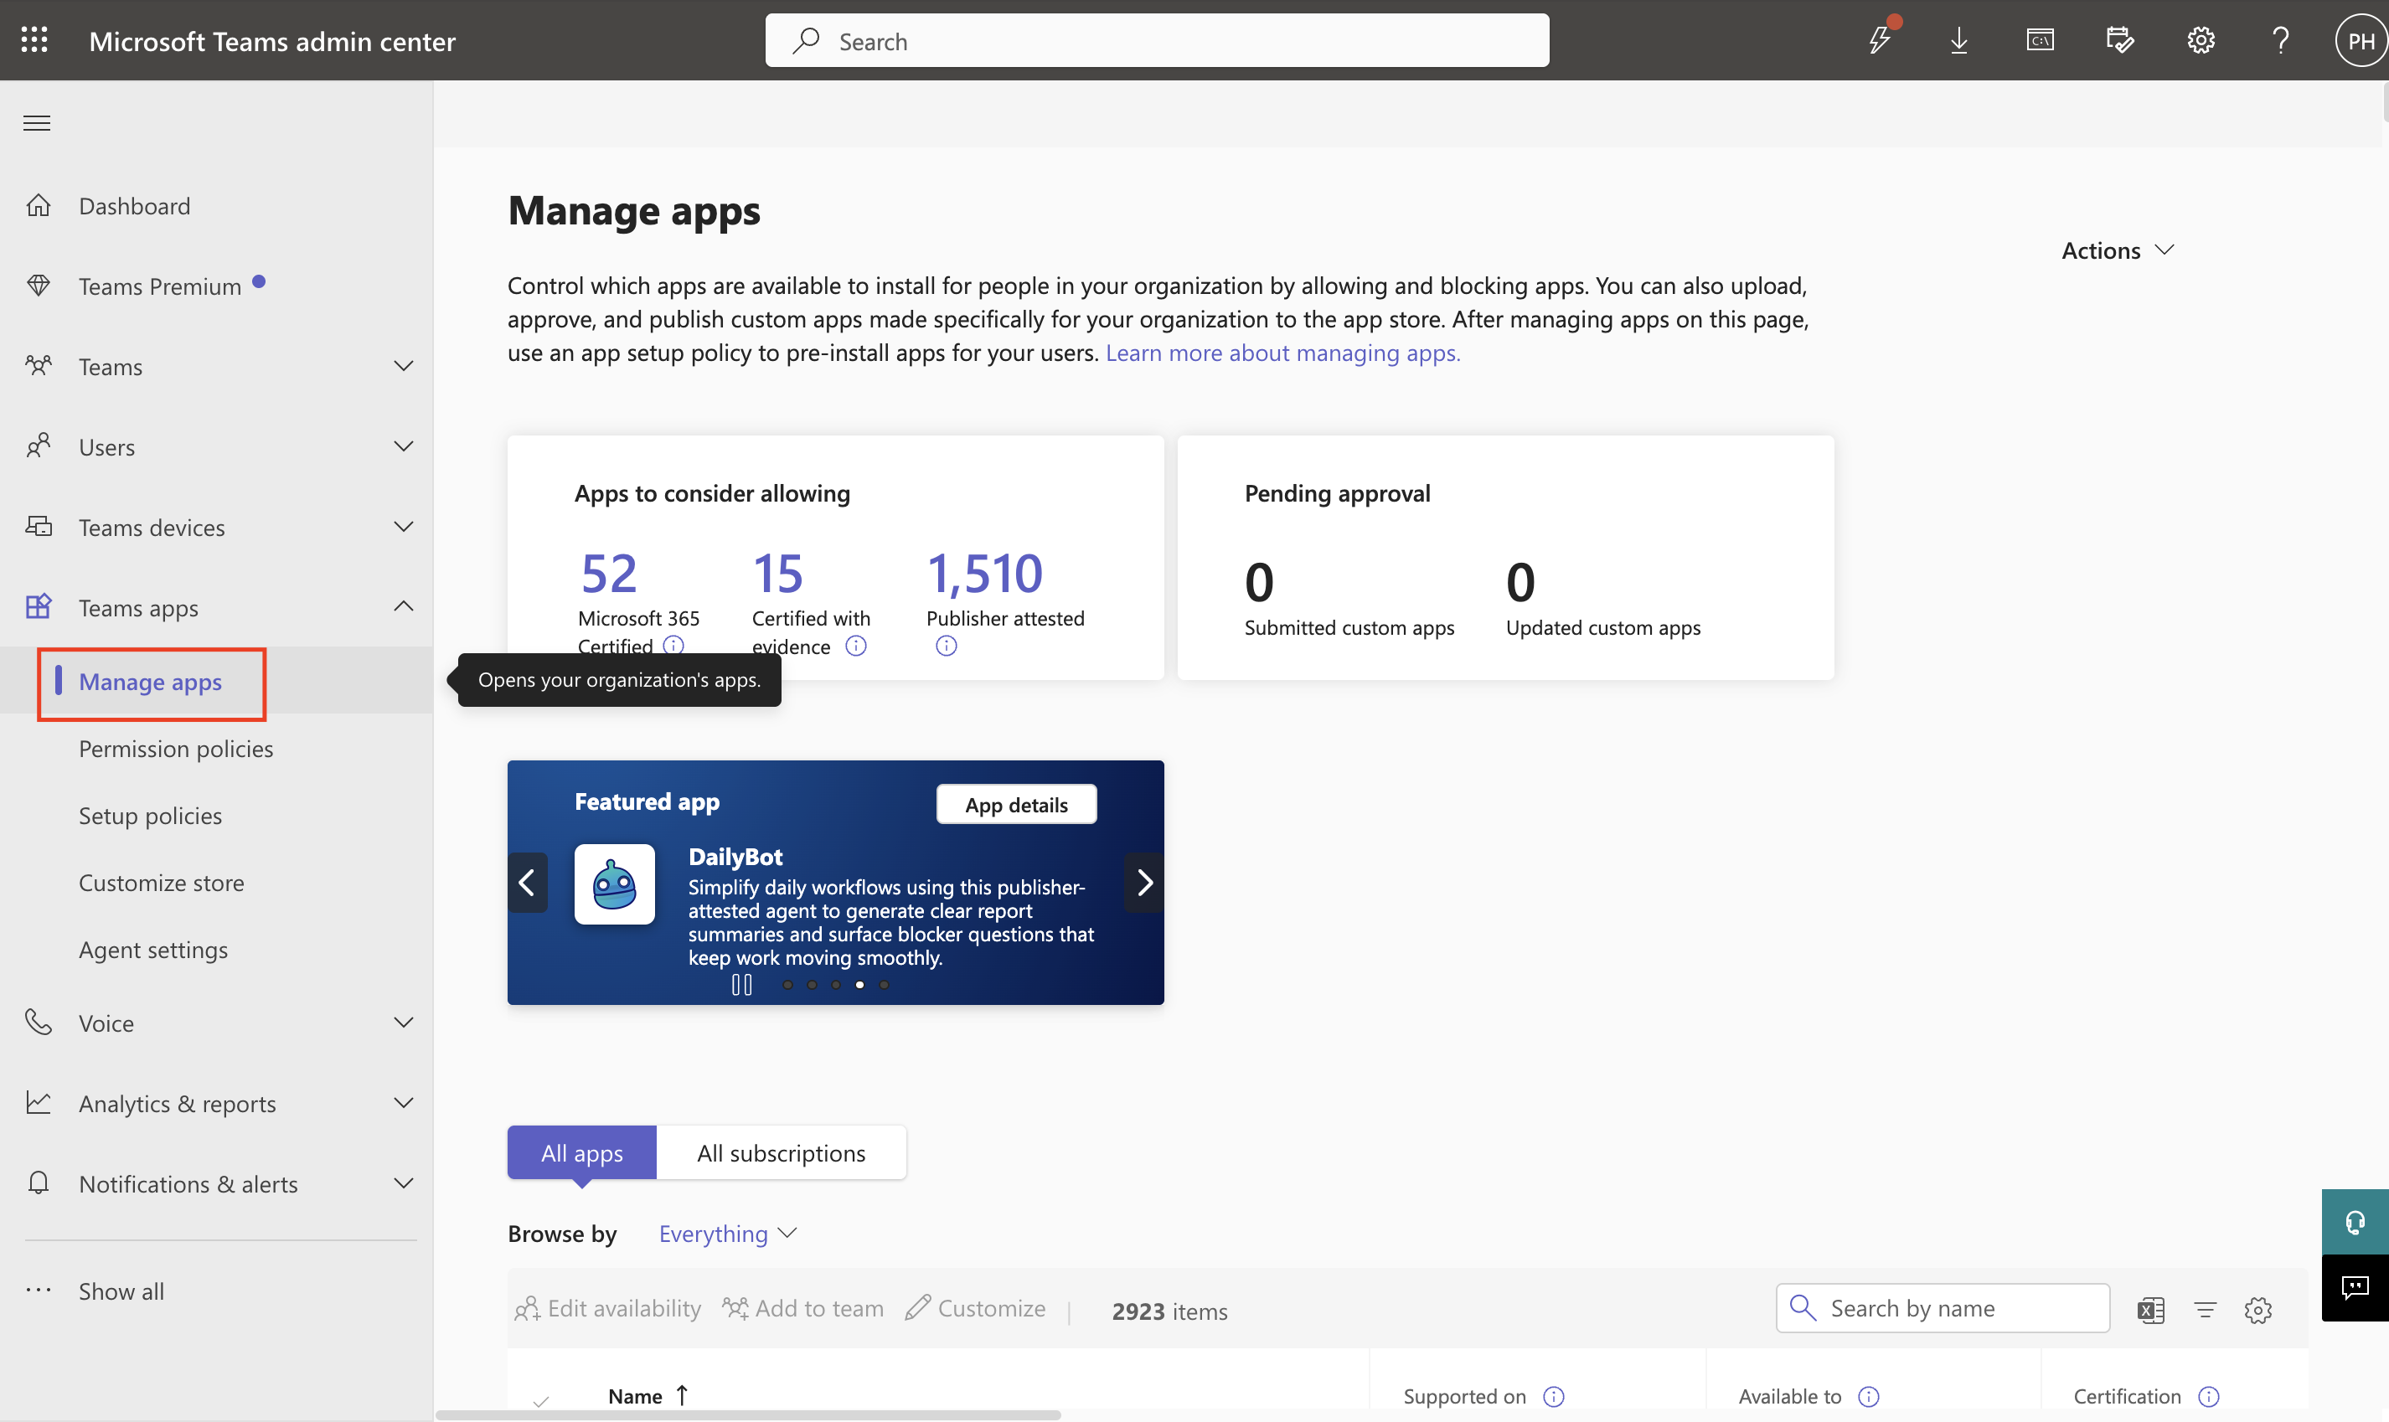Export app list to Excel icon
Viewport: 2389px width, 1422px height.
pos(2150,1309)
